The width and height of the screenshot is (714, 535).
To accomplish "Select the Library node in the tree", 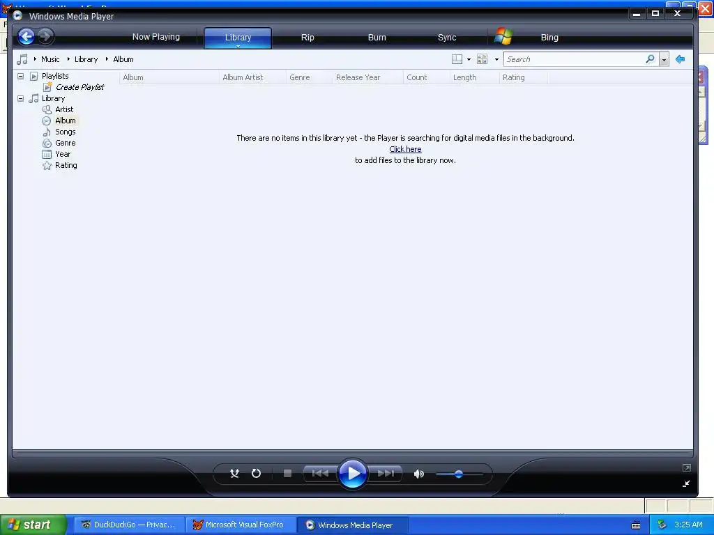I will tap(53, 98).
